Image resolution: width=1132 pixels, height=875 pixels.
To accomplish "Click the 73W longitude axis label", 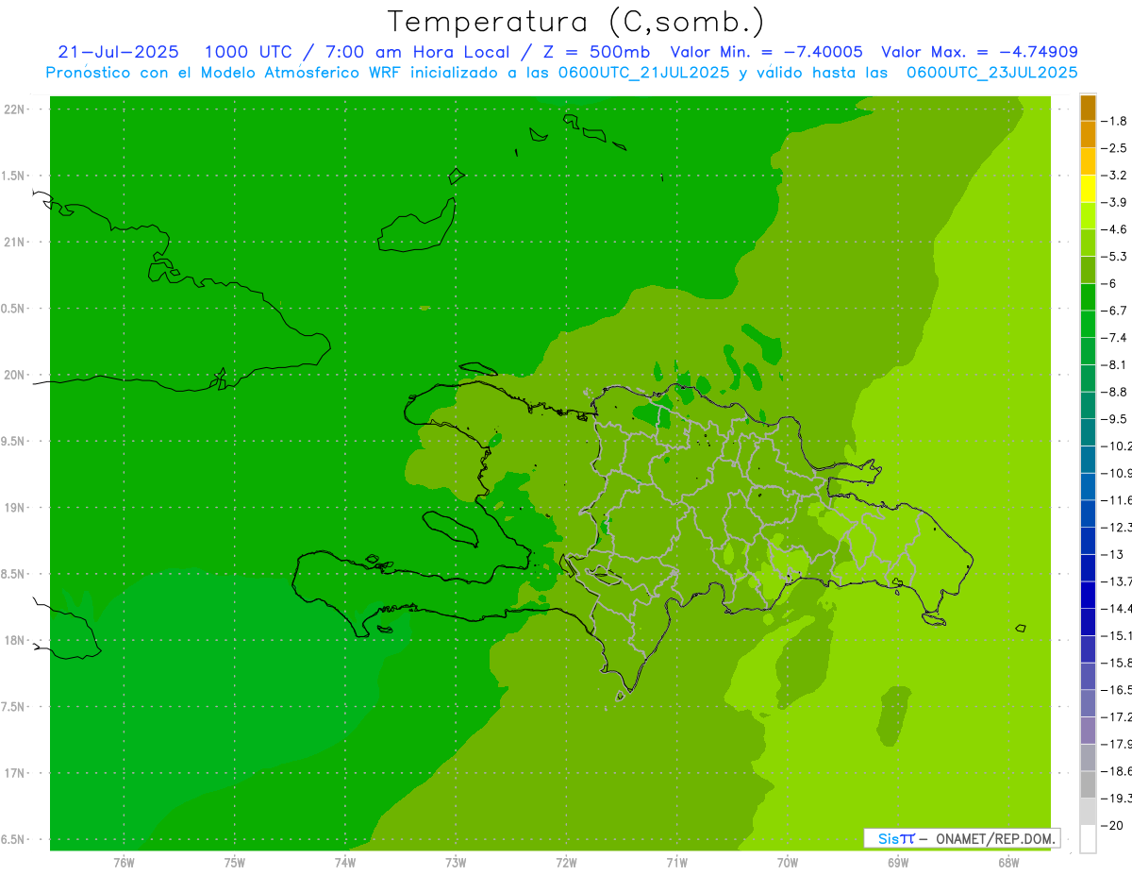I will (456, 862).
